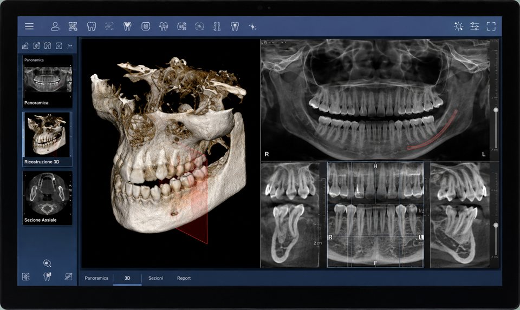Viewport: 520px width, 310px height.
Task: Open the Panoramica thumbnail in sidebar
Action: pos(47,82)
